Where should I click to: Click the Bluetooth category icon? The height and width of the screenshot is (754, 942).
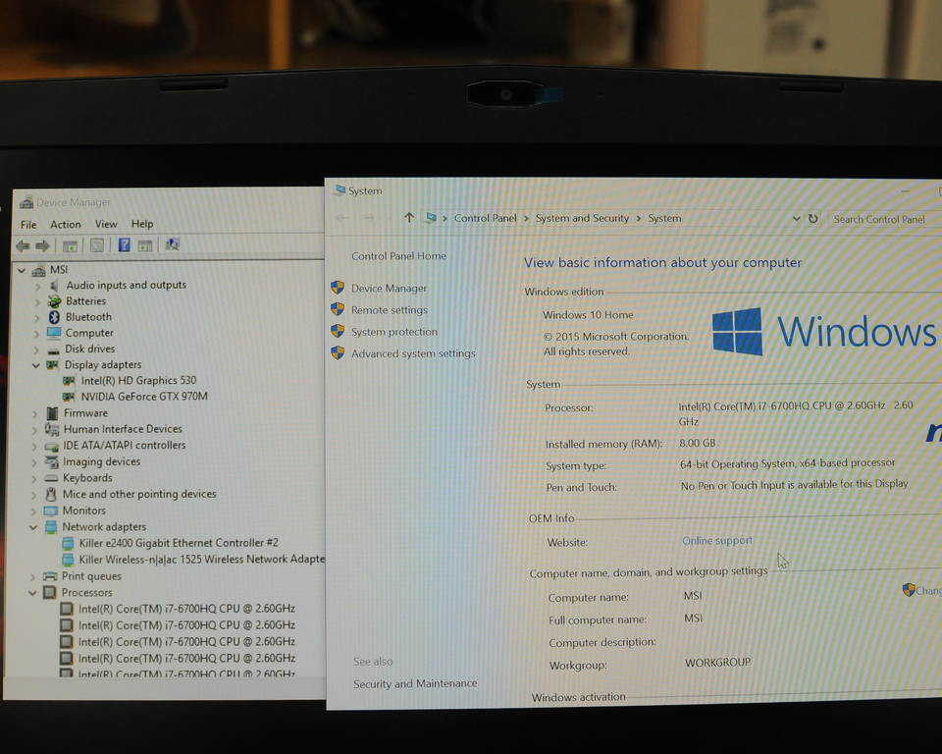point(54,317)
